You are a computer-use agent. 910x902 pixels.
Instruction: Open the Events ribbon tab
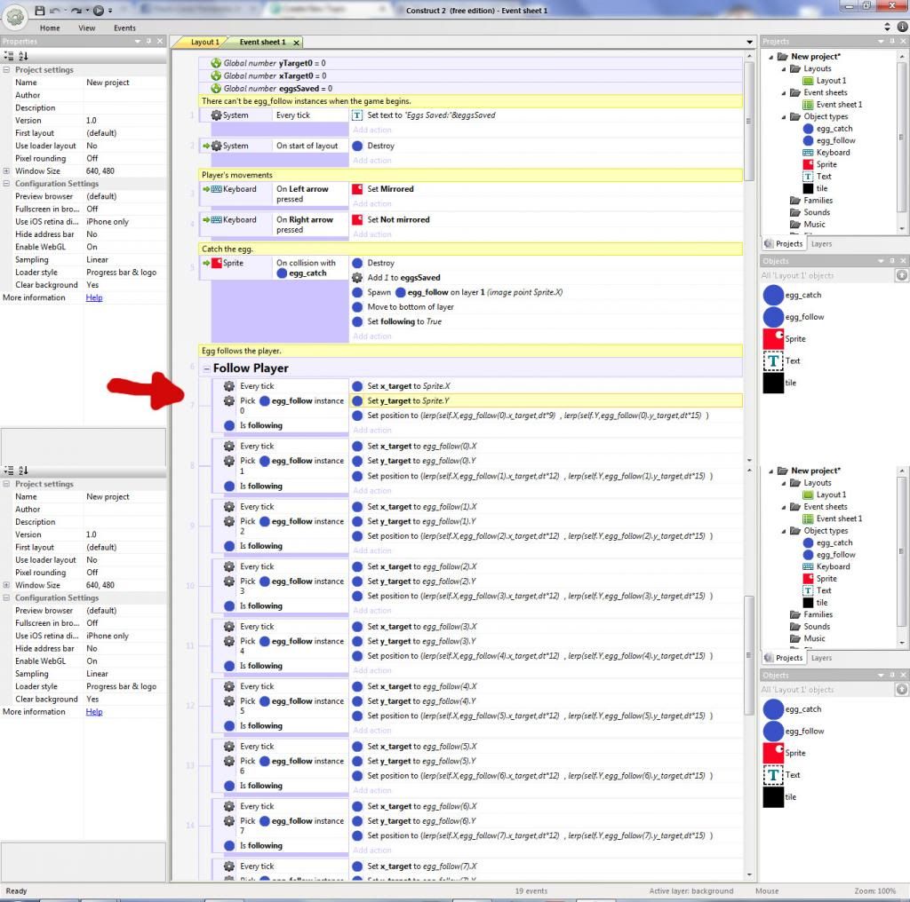click(x=124, y=28)
